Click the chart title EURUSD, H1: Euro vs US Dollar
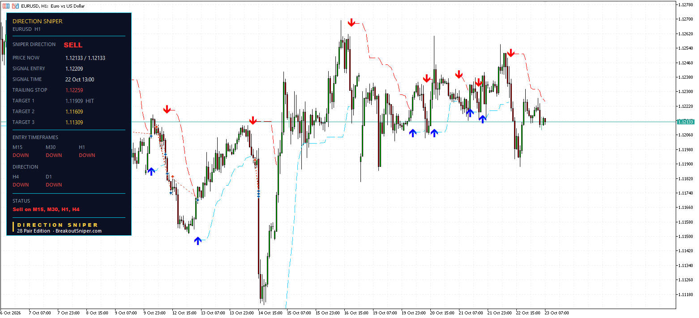The width and height of the screenshot is (699, 318). [53, 6]
